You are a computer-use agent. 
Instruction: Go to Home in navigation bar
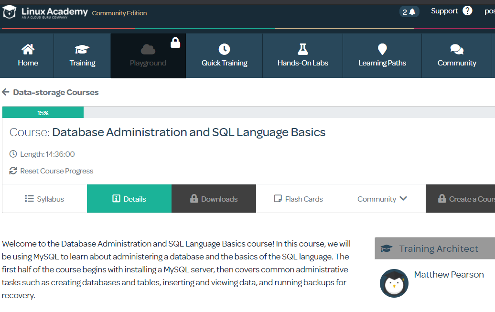pyautogui.click(x=27, y=55)
